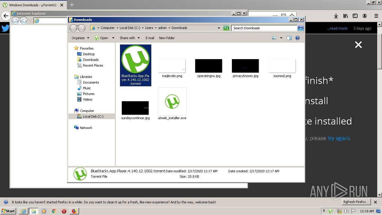Viewport: 382px width, 215px height.
Task: Open a new Firefox tab with plus button
Action: 72,5
